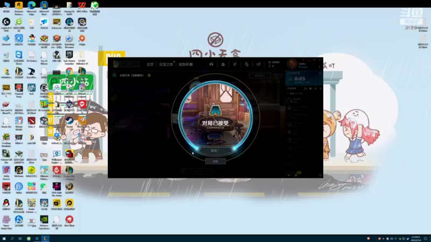
Task: Click the summoner avatar in the client header
Action: point(292,64)
